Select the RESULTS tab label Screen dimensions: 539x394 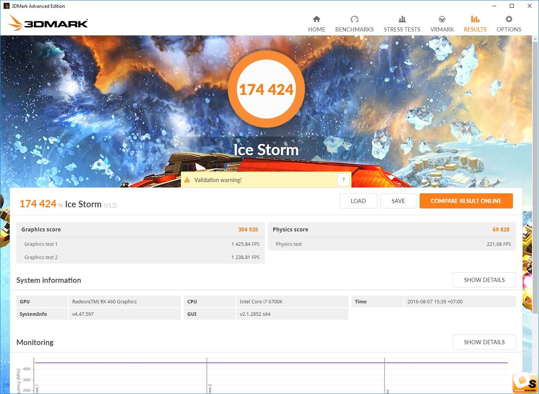(x=475, y=30)
